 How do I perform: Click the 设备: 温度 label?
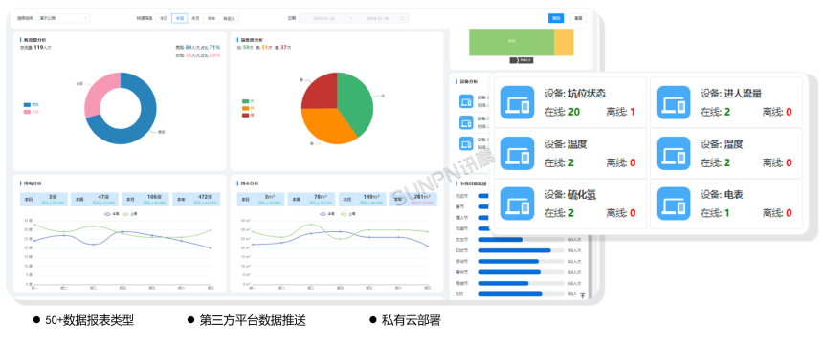click(566, 144)
